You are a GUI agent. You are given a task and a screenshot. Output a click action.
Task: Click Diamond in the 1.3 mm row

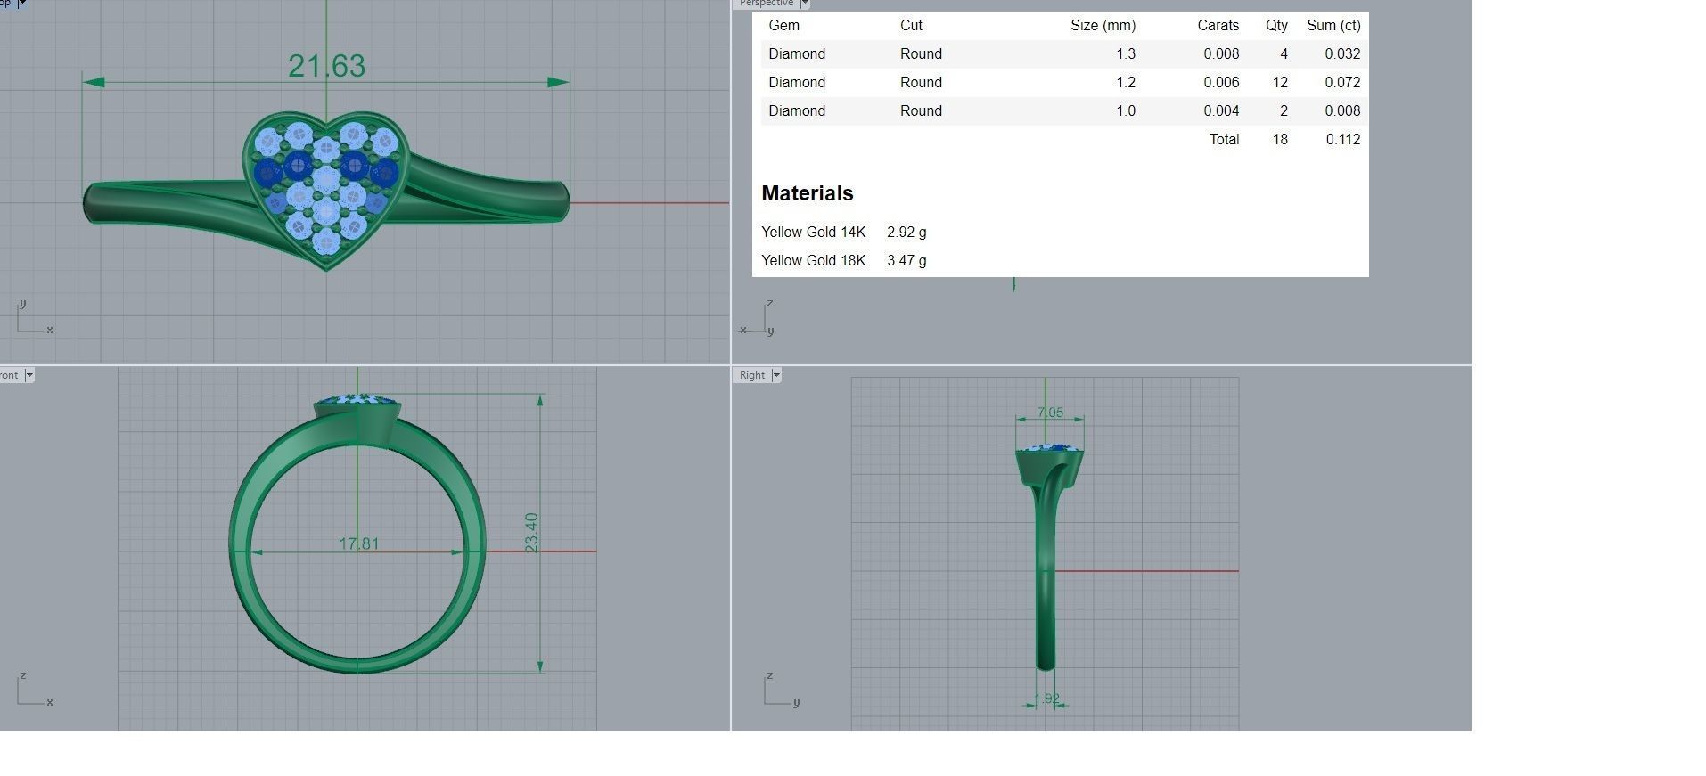pyautogui.click(x=797, y=54)
